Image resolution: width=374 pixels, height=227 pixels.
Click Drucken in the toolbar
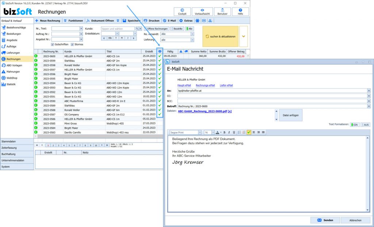[152, 21]
